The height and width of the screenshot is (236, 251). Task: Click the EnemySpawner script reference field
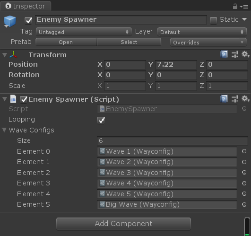coord(167,109)
